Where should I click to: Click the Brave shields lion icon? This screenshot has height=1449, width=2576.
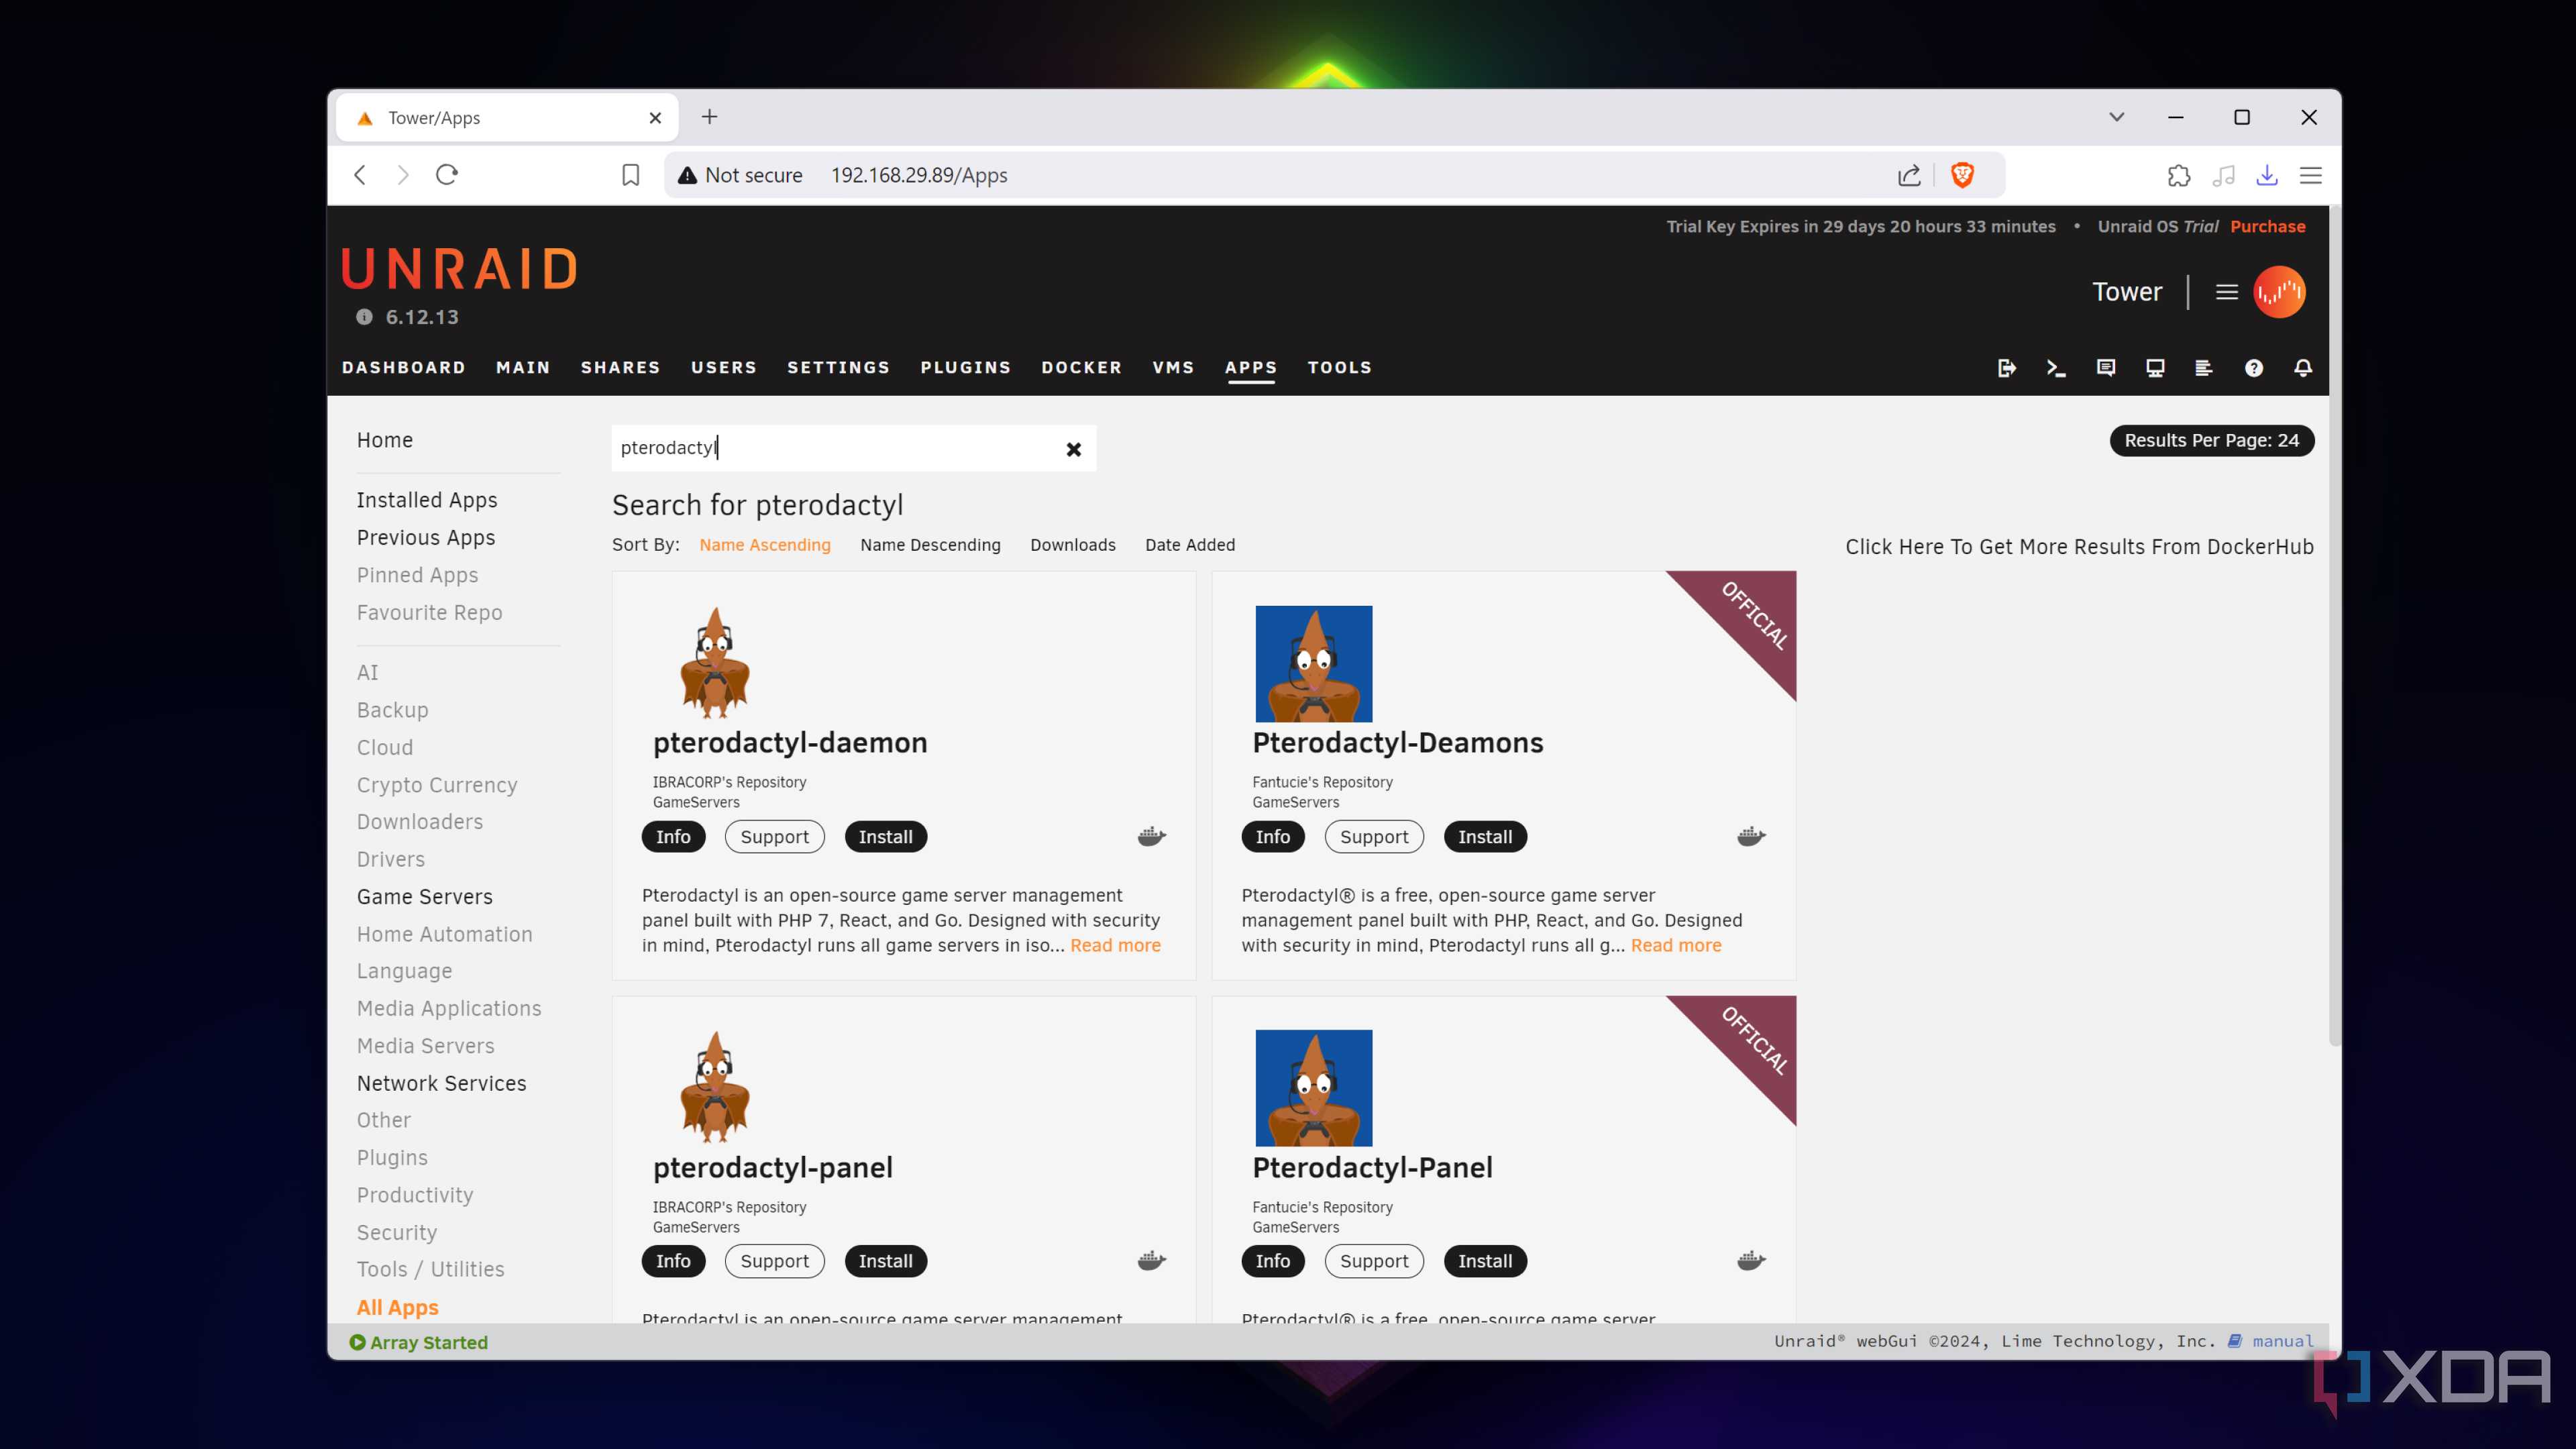click(1962, 175)
